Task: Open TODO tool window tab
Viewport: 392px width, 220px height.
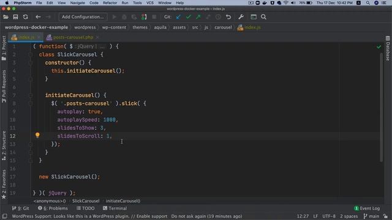Action: (x=86, y=208)
